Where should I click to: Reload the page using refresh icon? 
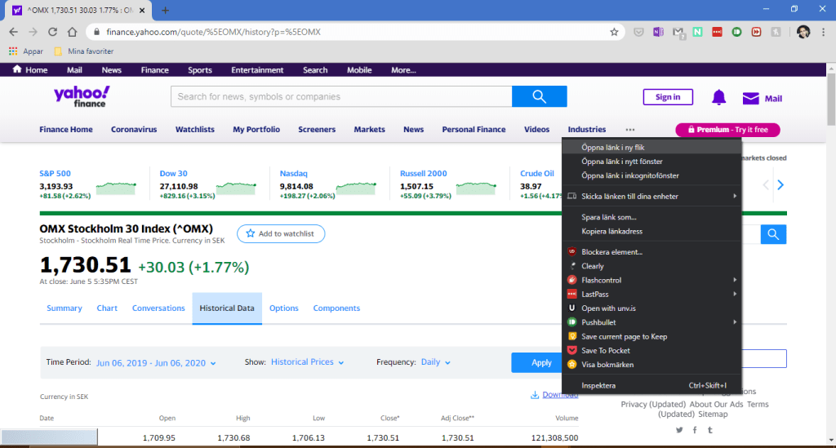(x=52, y=32)
